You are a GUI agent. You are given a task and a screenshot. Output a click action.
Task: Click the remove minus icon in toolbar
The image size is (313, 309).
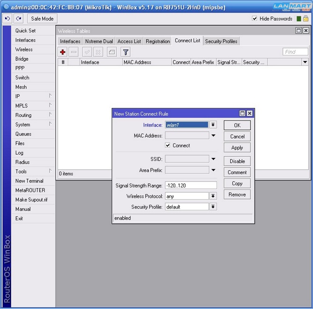pos(74,52)
